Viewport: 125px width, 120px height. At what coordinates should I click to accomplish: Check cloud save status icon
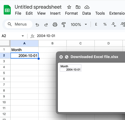87,7
